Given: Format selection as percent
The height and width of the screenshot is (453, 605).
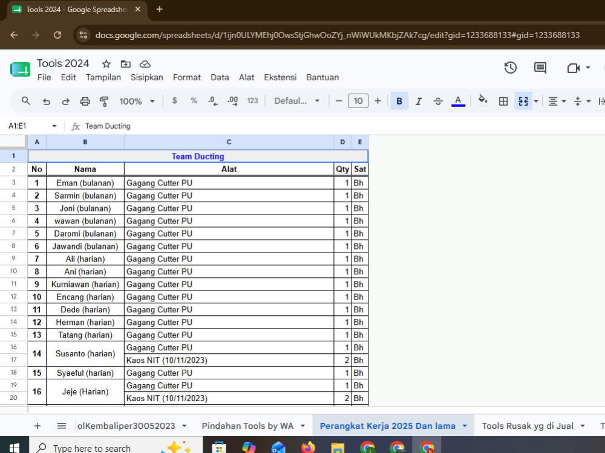Looking at the screenshot, I should [x=194, y=100].
